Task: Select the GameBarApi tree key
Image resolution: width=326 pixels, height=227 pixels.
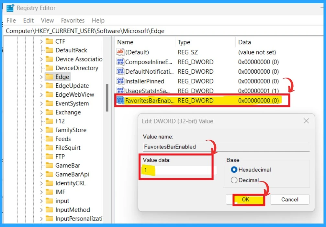Action: tap(72, 174)
